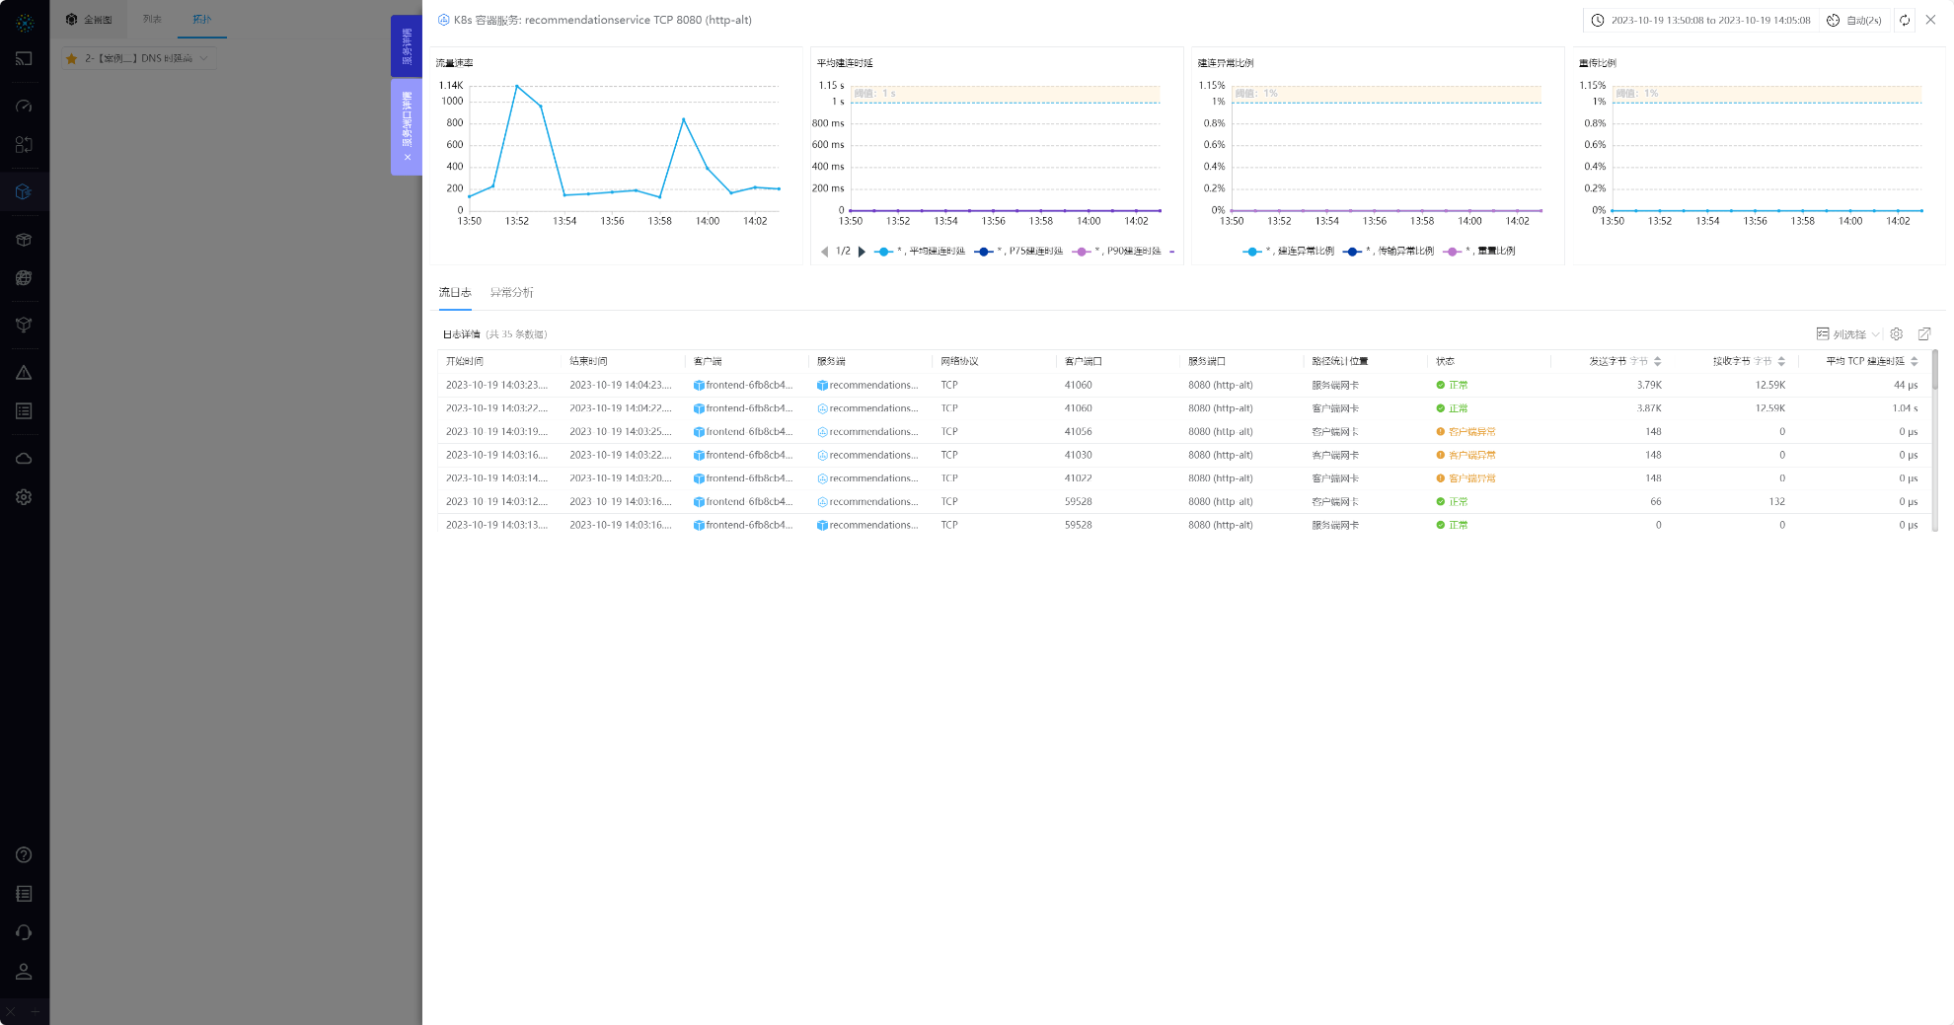Expand the DNS 时延高 saved view dropdown

[x=138, y=58]
